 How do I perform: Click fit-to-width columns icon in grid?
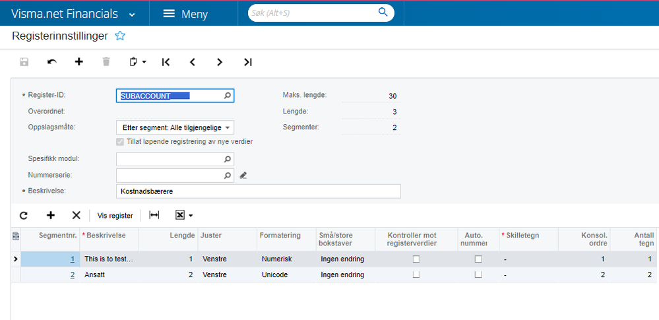(154, 215)
